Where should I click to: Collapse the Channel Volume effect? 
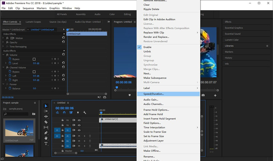(x=3, y=68)
